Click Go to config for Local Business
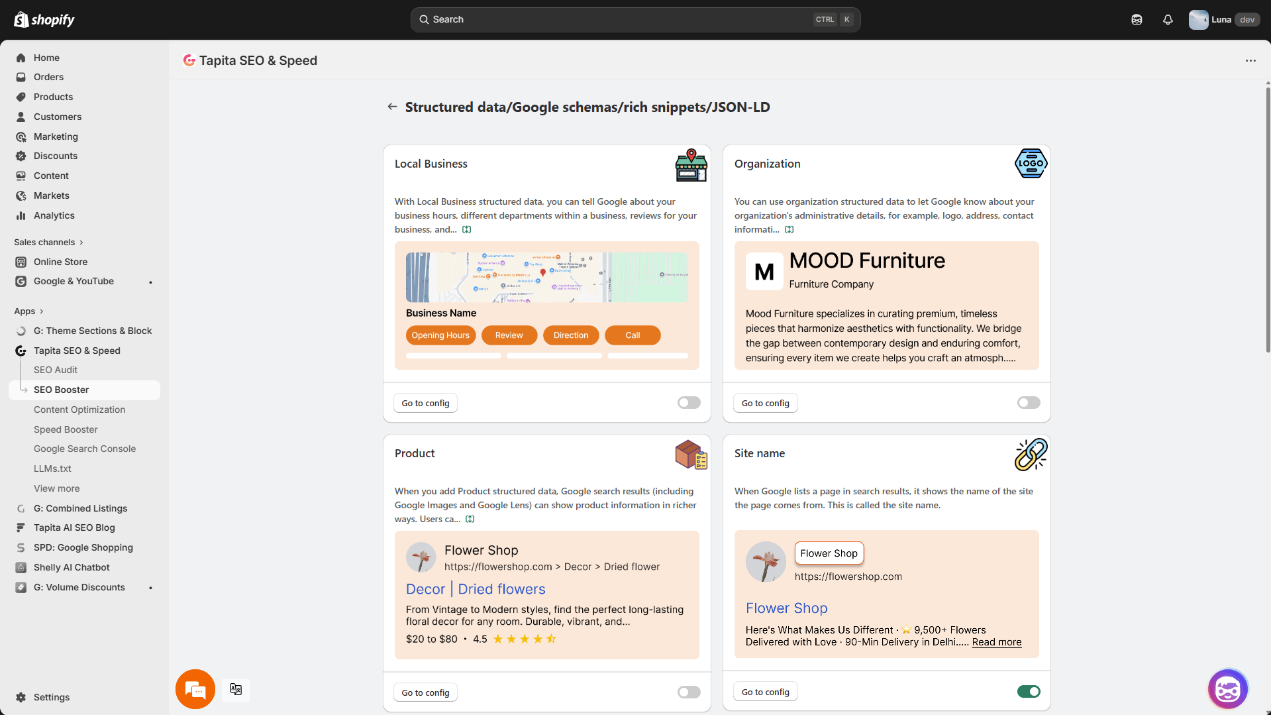Viewport: 1271px width, 715px height. (x=425, y=403)
